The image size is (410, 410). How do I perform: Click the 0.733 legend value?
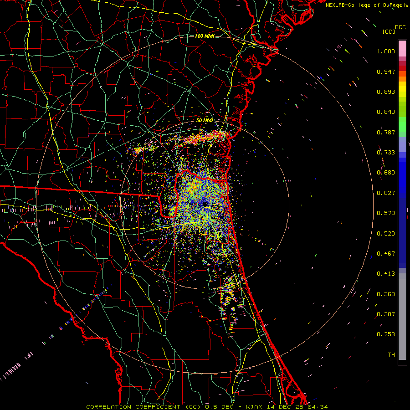386,153
